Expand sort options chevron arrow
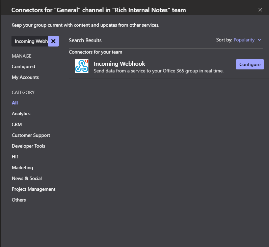The width and height of the screenshot is (269, 247). (x=260, y=40)
